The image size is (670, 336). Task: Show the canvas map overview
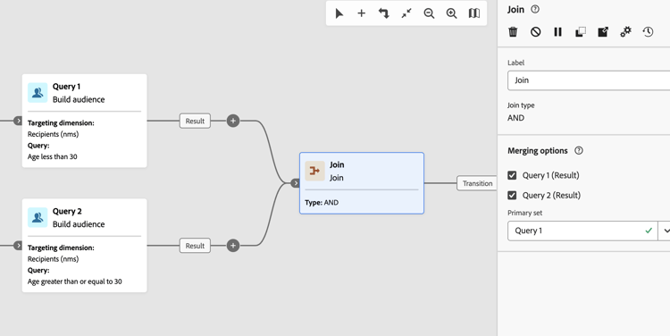tap(474, 13)
